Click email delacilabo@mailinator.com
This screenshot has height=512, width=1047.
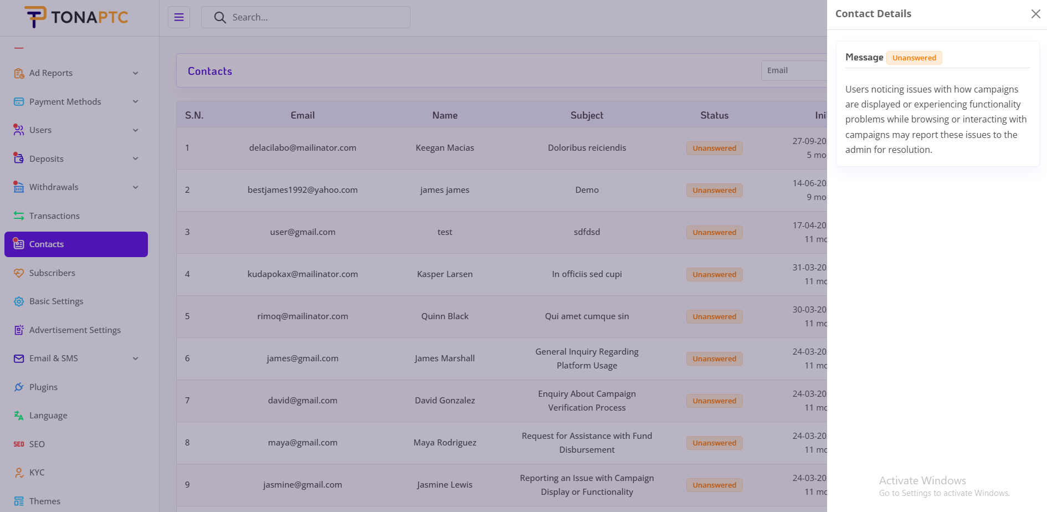click(302, 148)
